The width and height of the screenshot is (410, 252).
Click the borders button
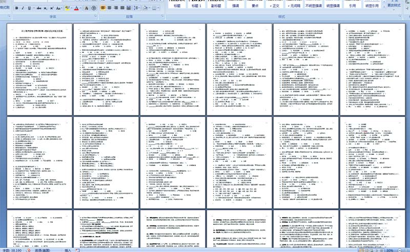pos(154,8)
